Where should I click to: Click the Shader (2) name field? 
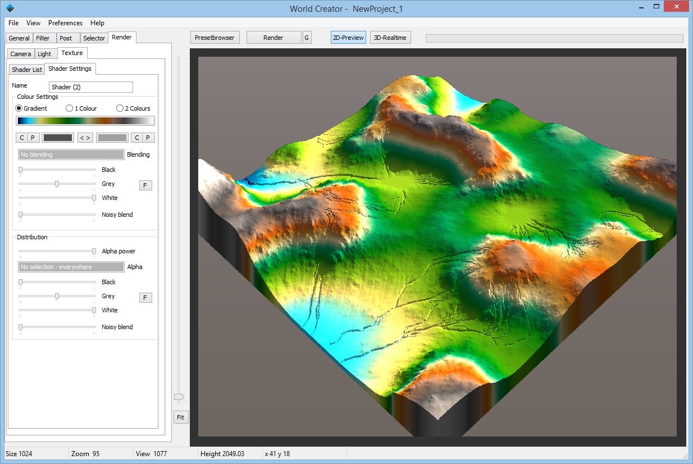(x=90, y=87)
